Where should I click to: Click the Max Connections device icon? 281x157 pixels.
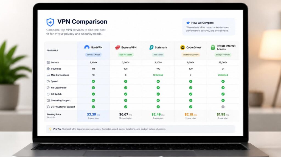tap(48, 75)
